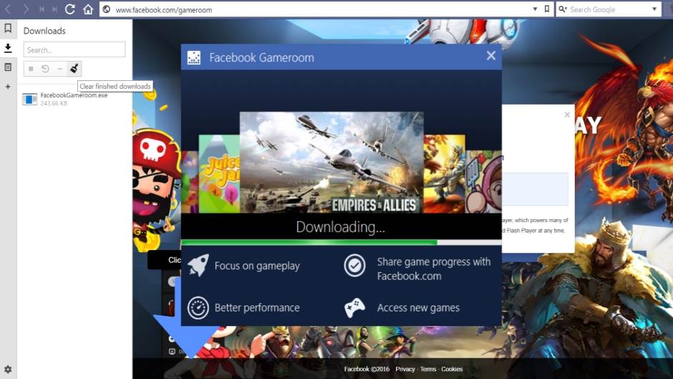Toggle the Downloads panel in the sidebar

click(x=8, y=48)
